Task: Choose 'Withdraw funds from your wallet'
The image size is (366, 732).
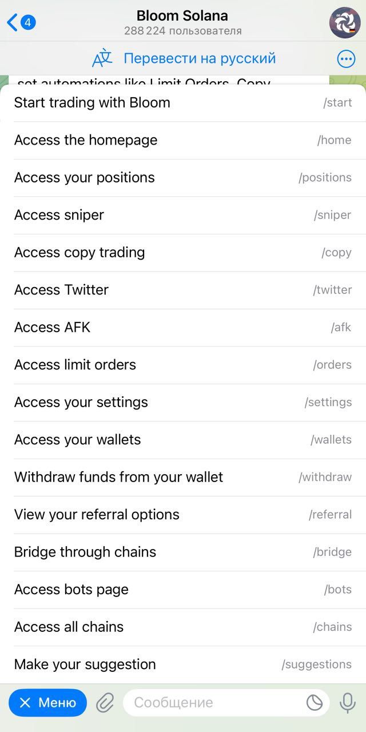Action: (183, 477)
